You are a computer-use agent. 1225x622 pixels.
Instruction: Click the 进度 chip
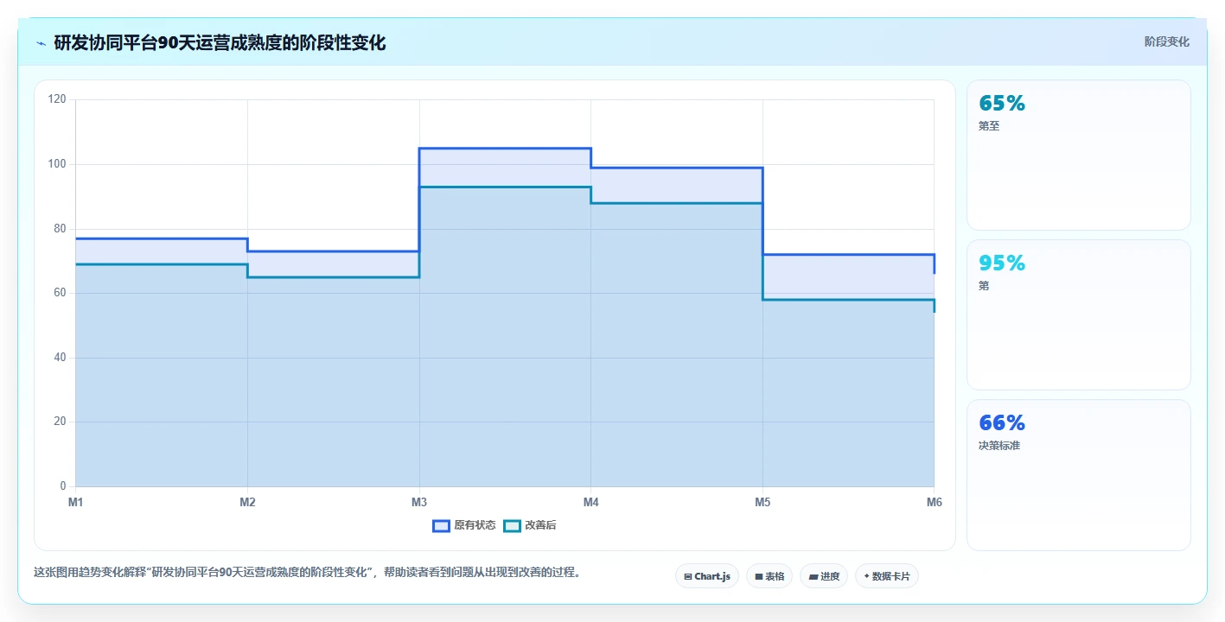click(x=824, y=576)
